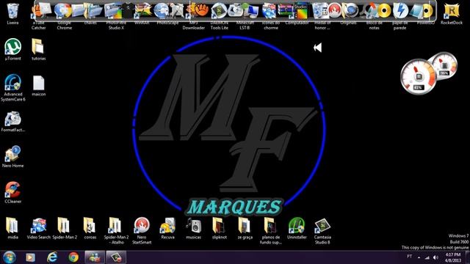The height and width of the screenshot is (264, 470).
Task: Click the orange paw icon in the top dock
Action: 201,10
